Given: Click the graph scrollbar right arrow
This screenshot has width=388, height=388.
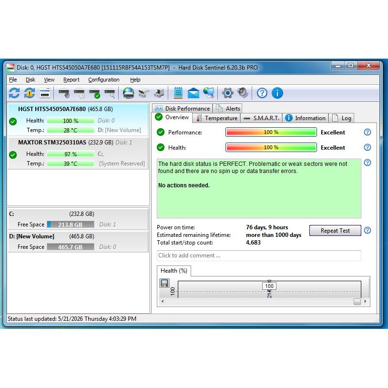Looking at the screenshot, I should point(366,301).
